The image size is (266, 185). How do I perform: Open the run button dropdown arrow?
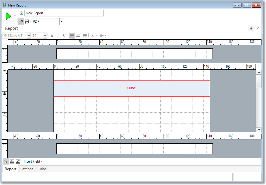click(15, 16)
